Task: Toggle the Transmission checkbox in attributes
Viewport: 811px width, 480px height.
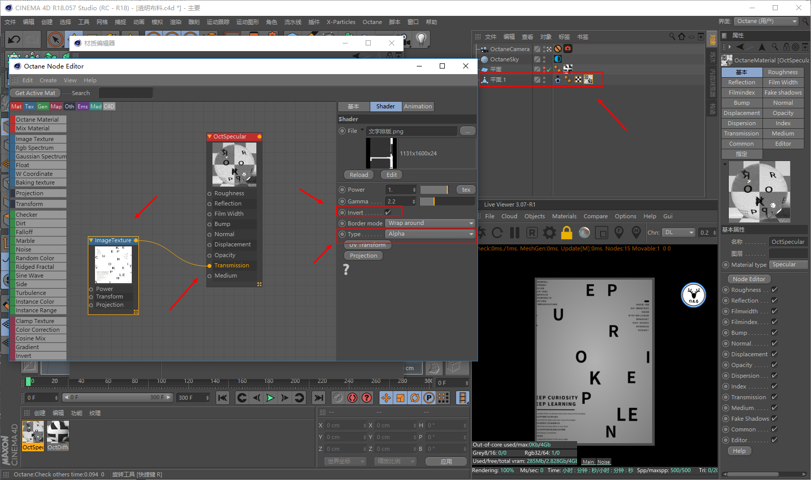Action: pyautogui.click(x=774, y=397)
